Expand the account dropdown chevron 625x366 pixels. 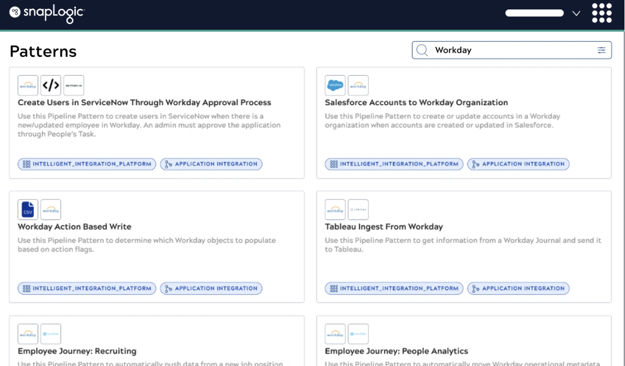576,13
